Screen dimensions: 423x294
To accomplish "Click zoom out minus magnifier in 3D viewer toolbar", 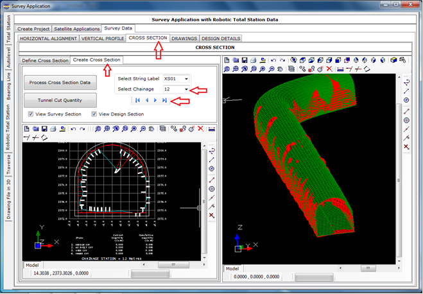I will coord(272,69).
